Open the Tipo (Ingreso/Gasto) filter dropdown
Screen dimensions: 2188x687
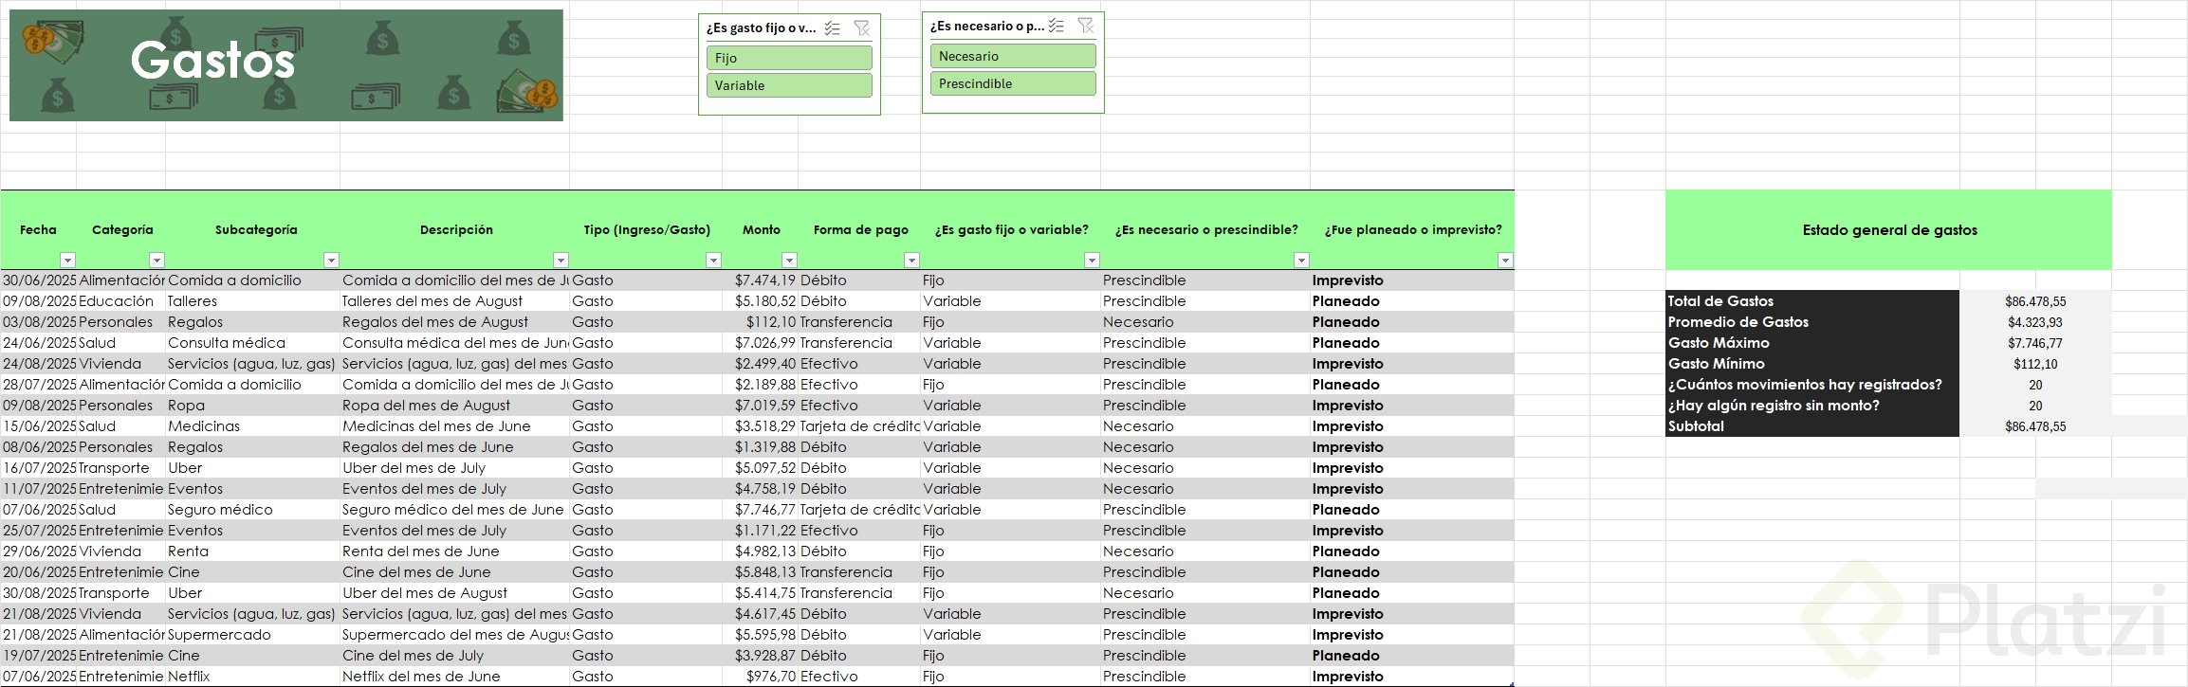click(x=713, y=260)
